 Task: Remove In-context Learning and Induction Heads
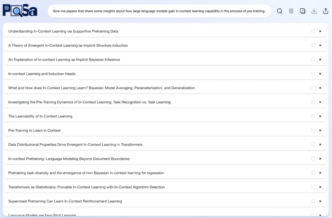click(x=320, y=74)
